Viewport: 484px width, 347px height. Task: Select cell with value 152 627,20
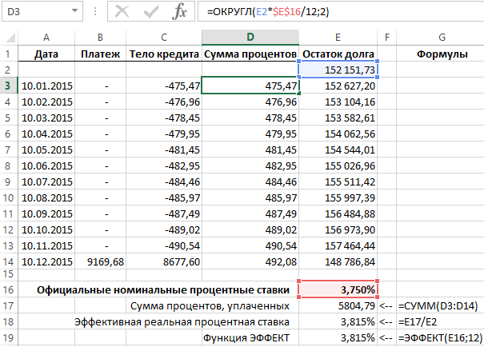tap(338, 86)
